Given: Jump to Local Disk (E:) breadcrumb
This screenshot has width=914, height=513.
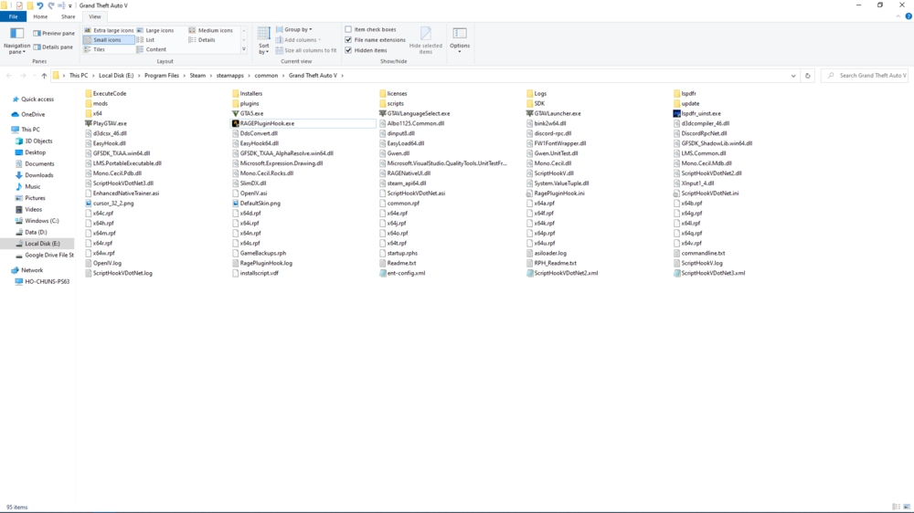Looking at the screenshot, I should [116, 76].
